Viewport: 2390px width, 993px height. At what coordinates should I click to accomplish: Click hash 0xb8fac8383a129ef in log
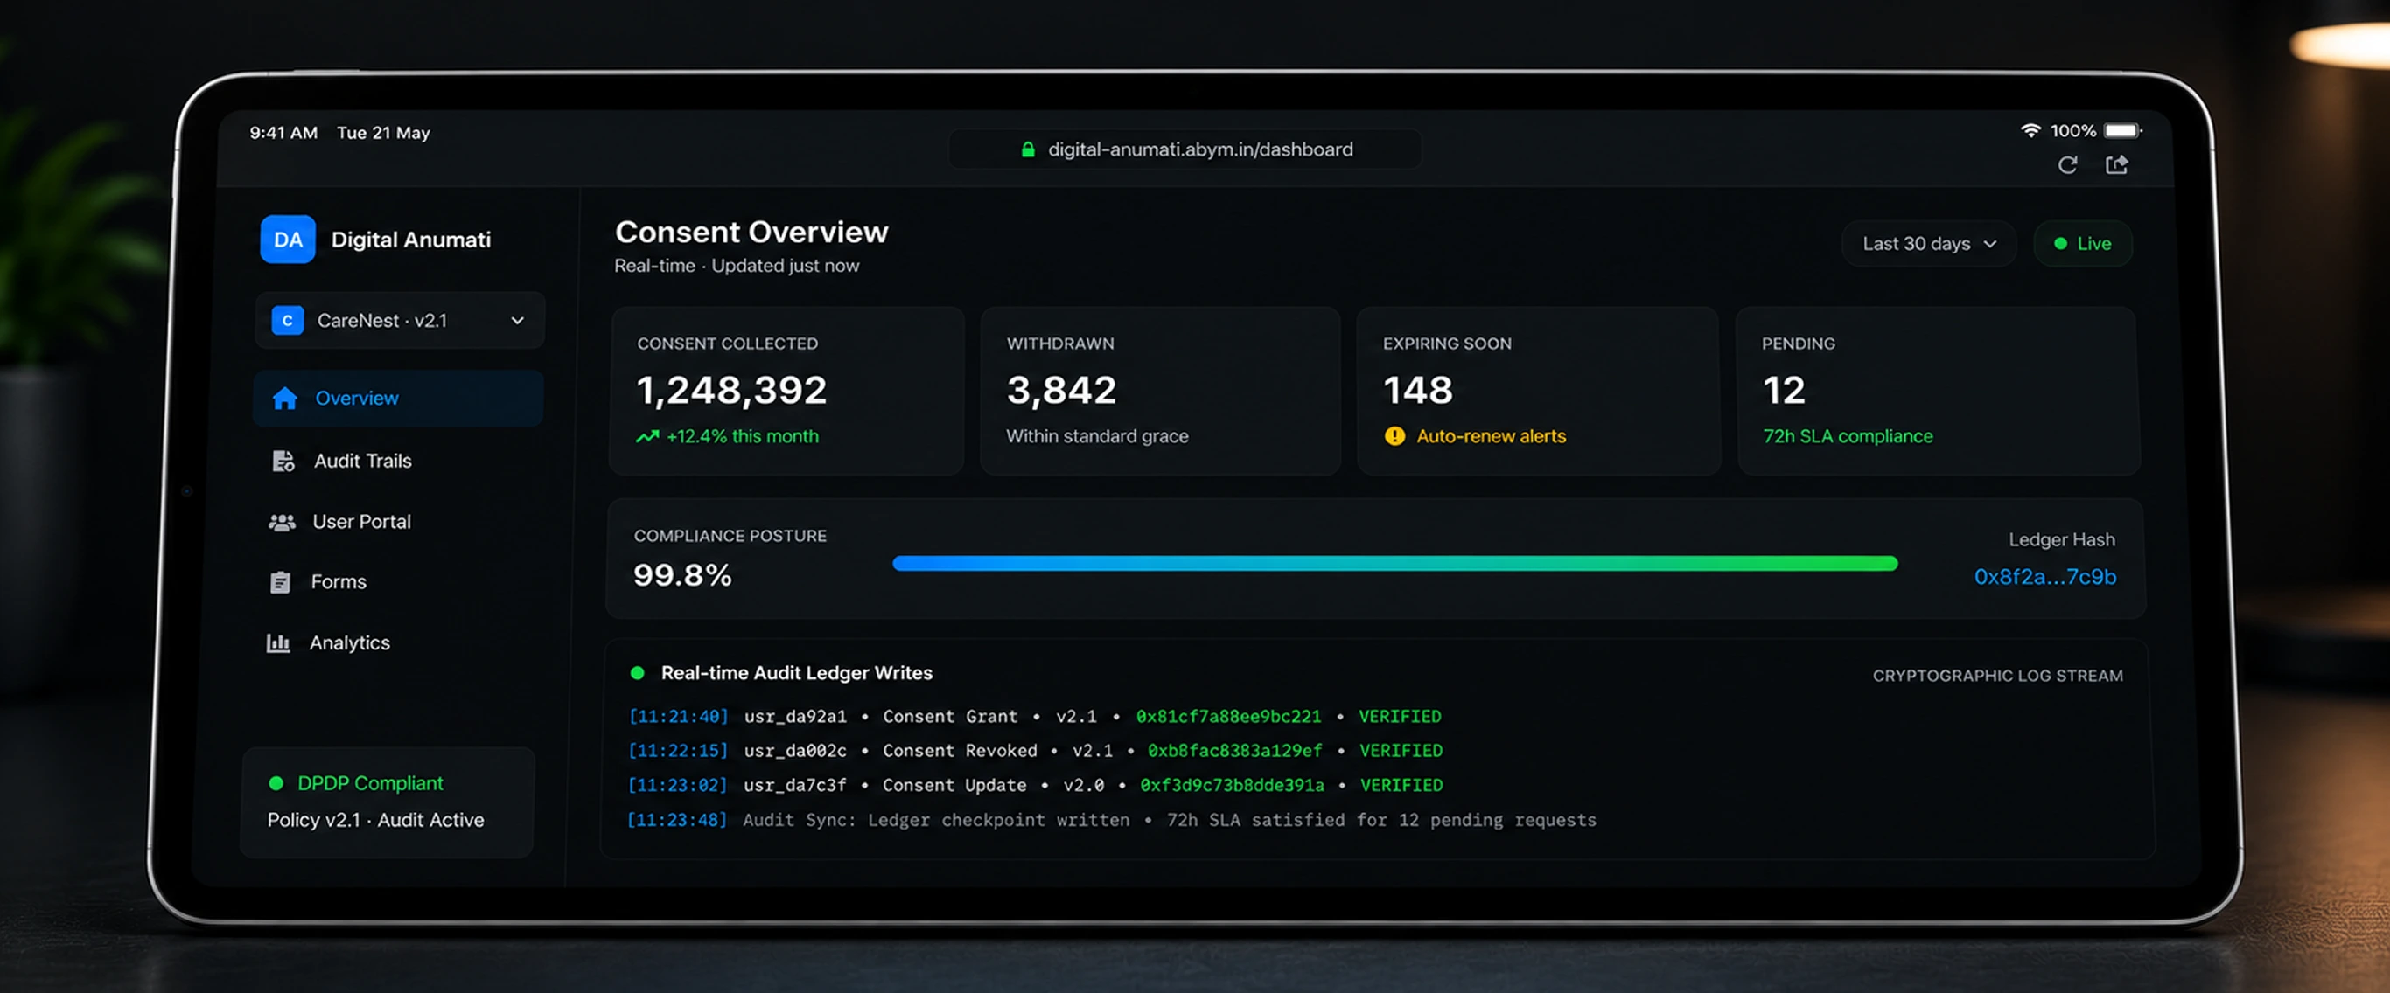pyautogui.click(x=1234, y=751)
